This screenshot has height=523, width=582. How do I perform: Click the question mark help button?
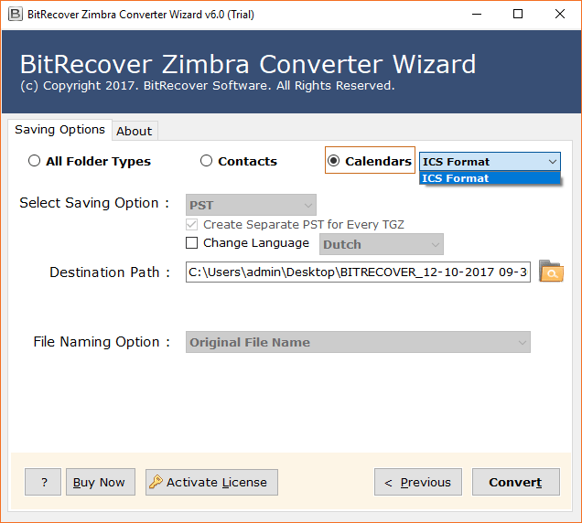pos(43,482)
